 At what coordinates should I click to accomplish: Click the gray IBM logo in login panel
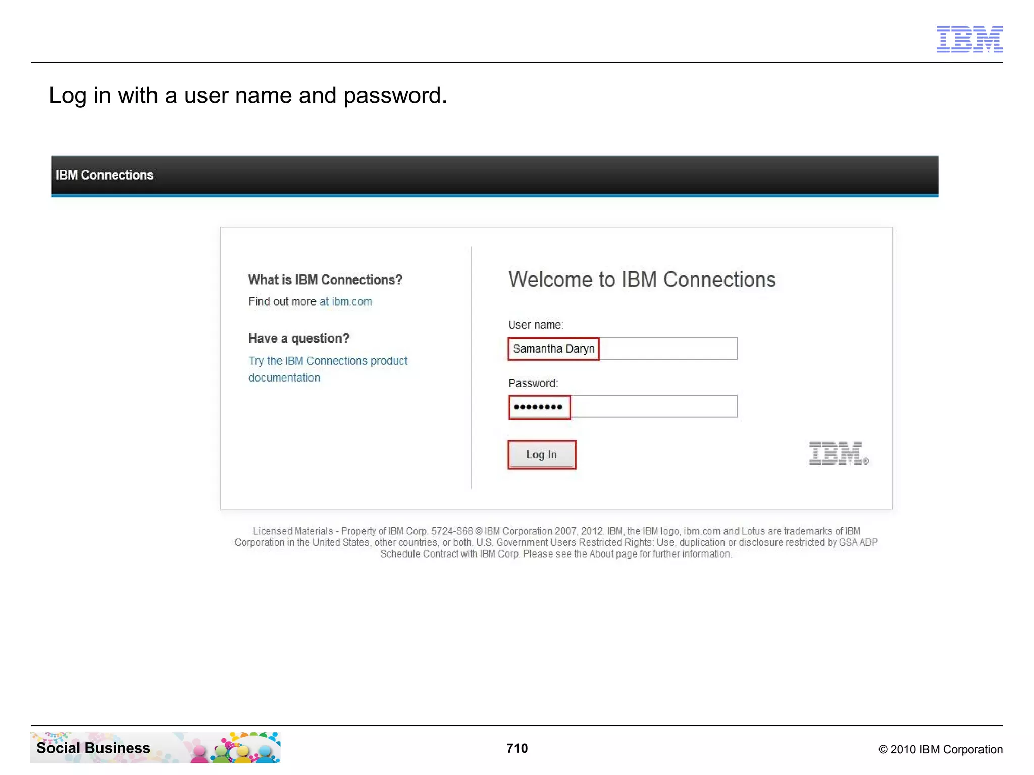[839, 453]
